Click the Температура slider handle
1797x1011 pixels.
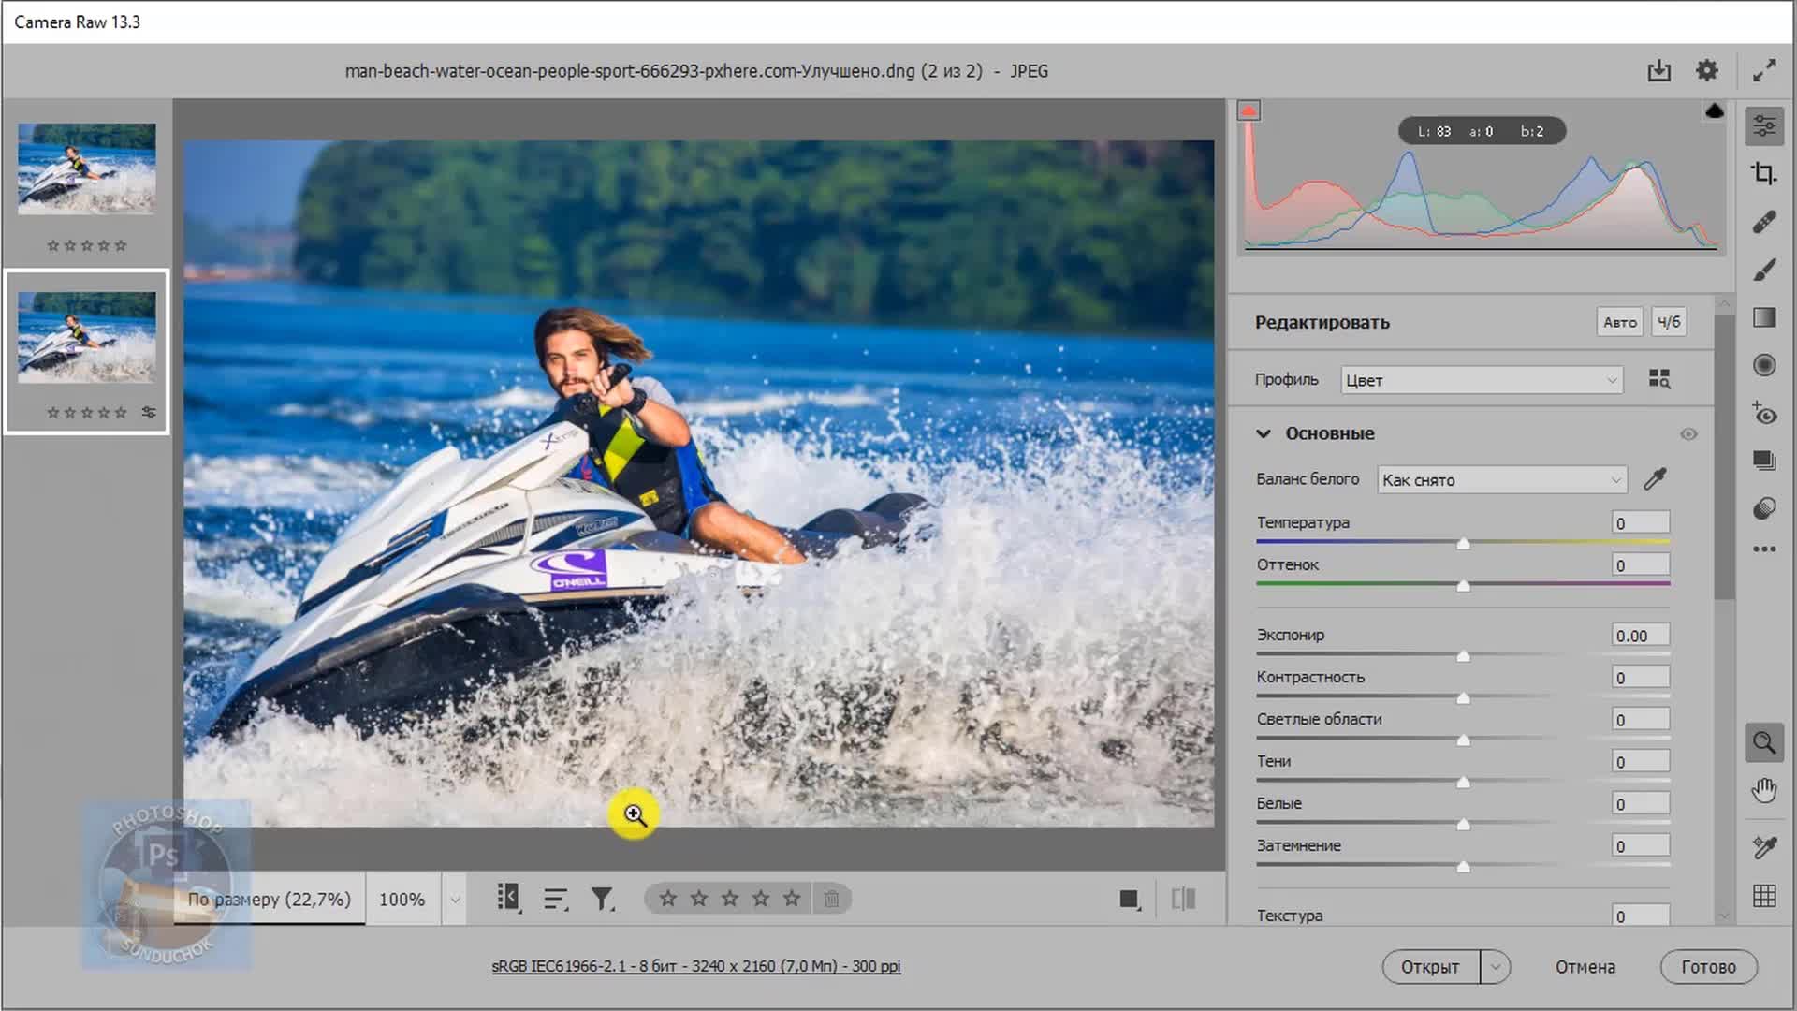click(1463, 544)
